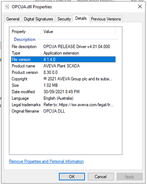Click the 30/09/2021 8:49 PM value

pos(61,92)
